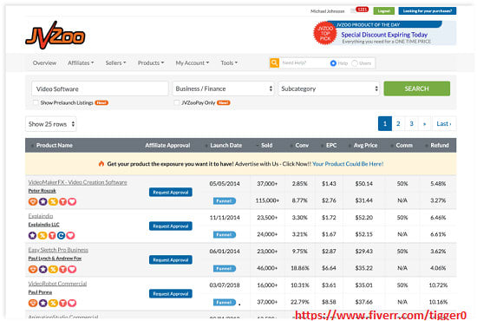Viewport: 477px width, 321px height.
Task: Click Your Product Could Be Here link
Action: coord(348,164)
